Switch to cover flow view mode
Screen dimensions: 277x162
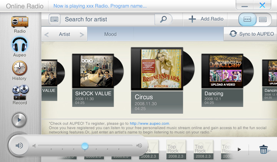pos(248,19)
